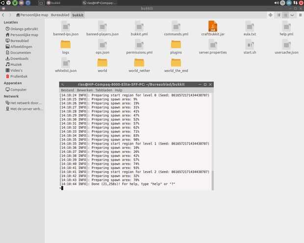Open Computer under Apparaten
This screenshot has width=304, height=243.
click(x=16, y=90)
